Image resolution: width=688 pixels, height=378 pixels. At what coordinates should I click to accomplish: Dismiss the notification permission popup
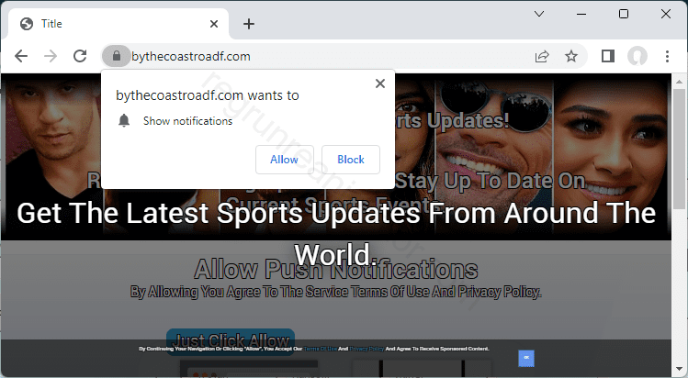tap(380, 83)
